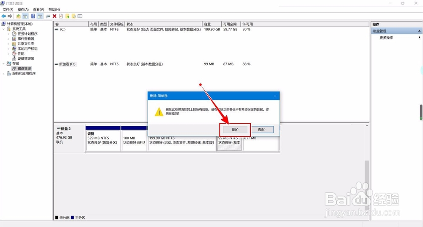This screenshot has height=227, width=423.
Task: Click the 文件系统 column header
Action: click(x=117, y=24)
